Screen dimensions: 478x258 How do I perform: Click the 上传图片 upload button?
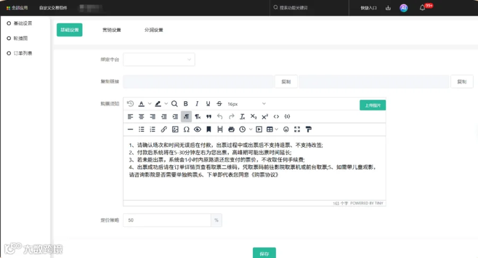372,105
